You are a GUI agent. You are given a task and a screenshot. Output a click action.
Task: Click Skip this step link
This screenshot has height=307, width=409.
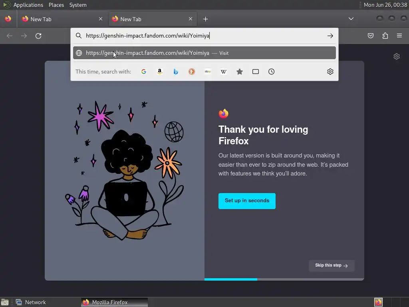pos(332,265)
